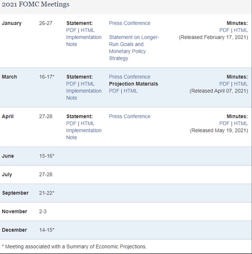Viewport: 252px width, 254px height.
Task: Open January Press Conference link
Action: click(129, 23)
